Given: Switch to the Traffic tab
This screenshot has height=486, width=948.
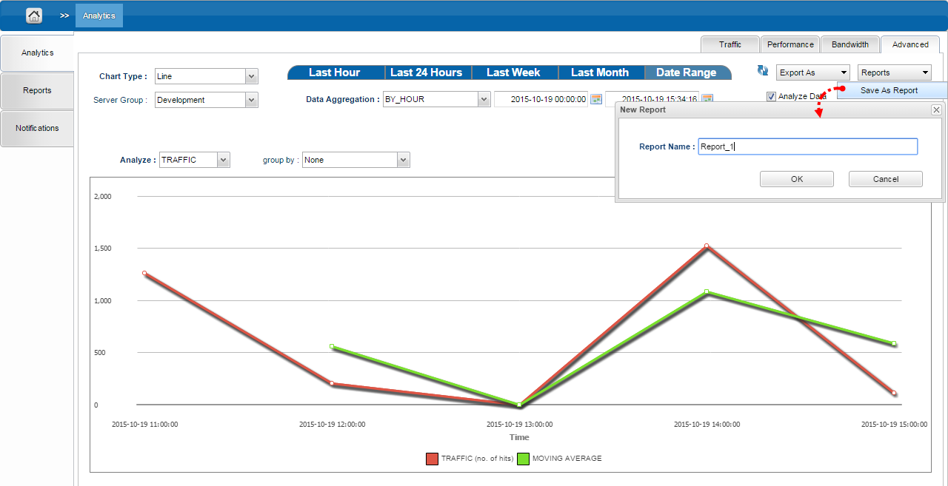Looking at the screenshot, I should point(730,44).
